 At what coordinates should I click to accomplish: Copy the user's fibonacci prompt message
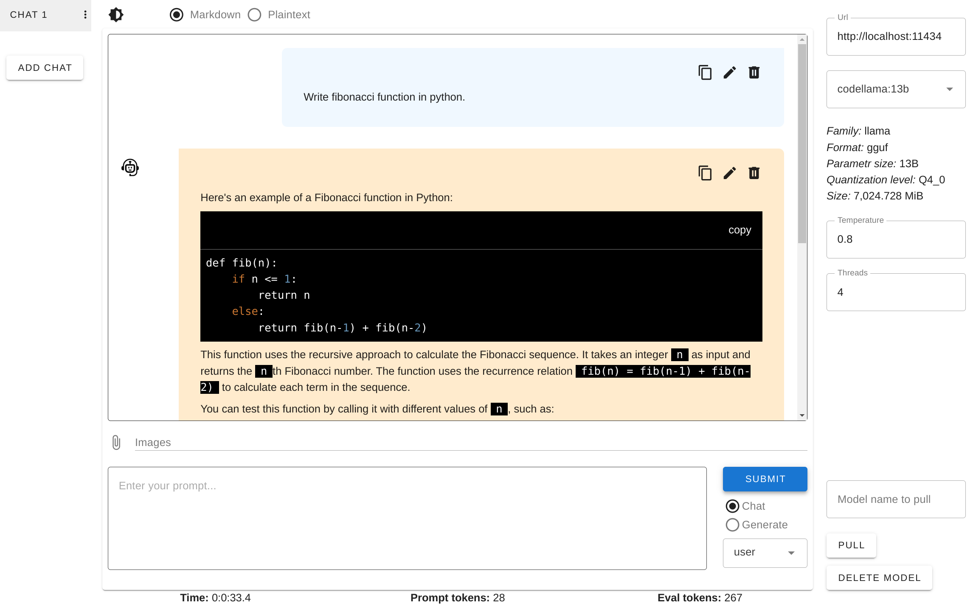tap(705, 73)
